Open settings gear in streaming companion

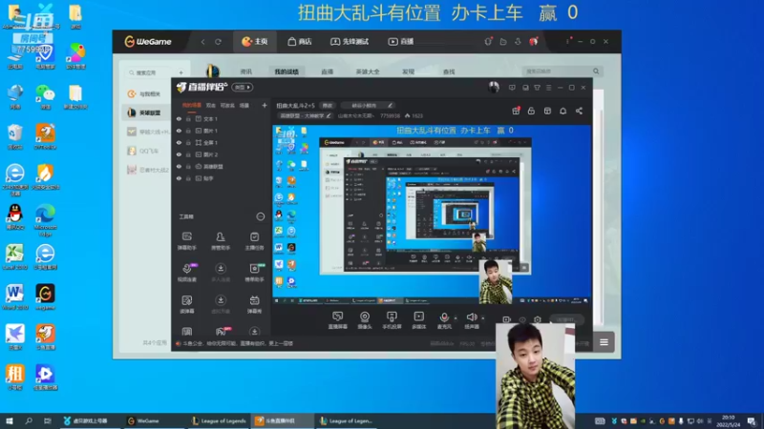538,319
